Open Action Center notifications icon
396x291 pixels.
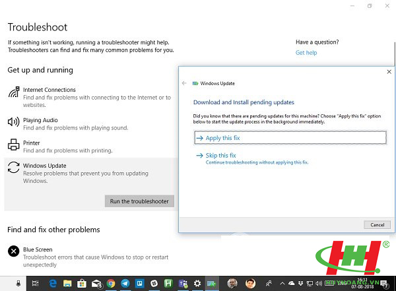[385, 284]
